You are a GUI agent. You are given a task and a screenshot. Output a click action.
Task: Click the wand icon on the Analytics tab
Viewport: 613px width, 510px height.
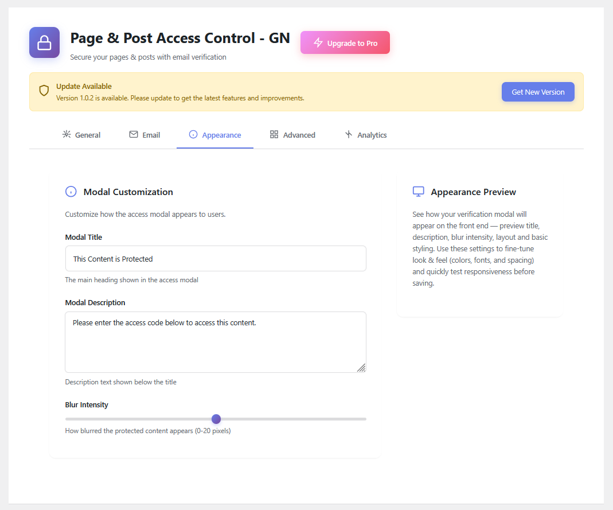coord(349,134)
